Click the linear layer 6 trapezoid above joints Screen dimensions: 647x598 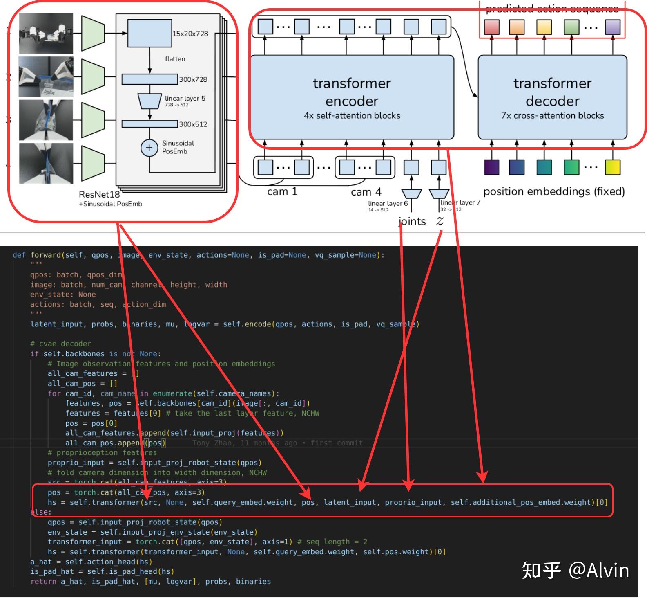(x=411, y=193)
